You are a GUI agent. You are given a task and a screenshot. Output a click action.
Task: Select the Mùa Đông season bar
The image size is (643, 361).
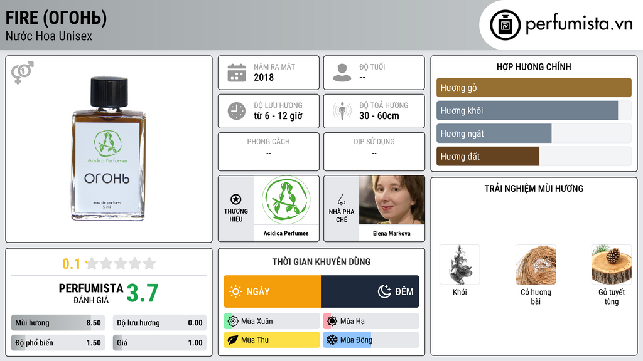coord(371,340)
